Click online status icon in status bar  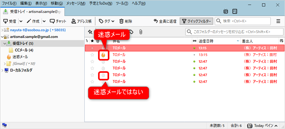(5, 125)
